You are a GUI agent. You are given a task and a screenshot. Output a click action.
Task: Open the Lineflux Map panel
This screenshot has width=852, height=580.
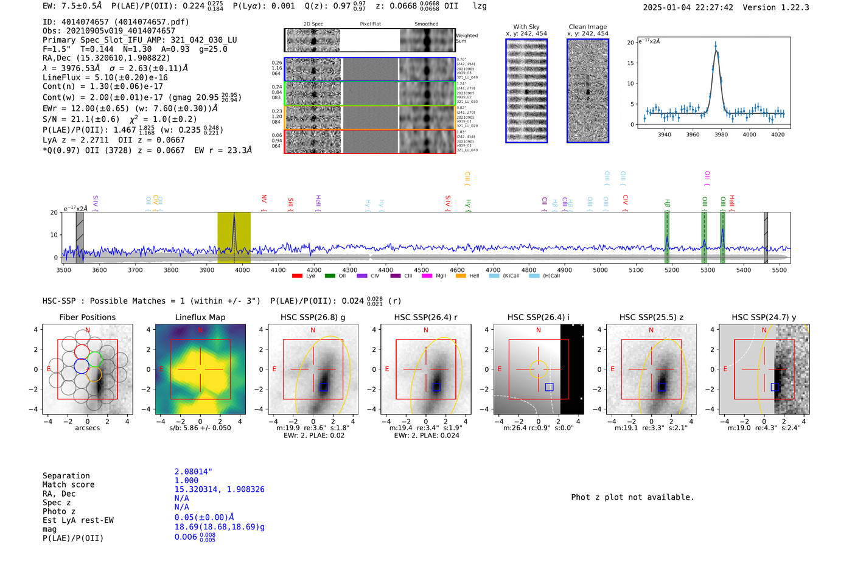[x=200, y=369]
